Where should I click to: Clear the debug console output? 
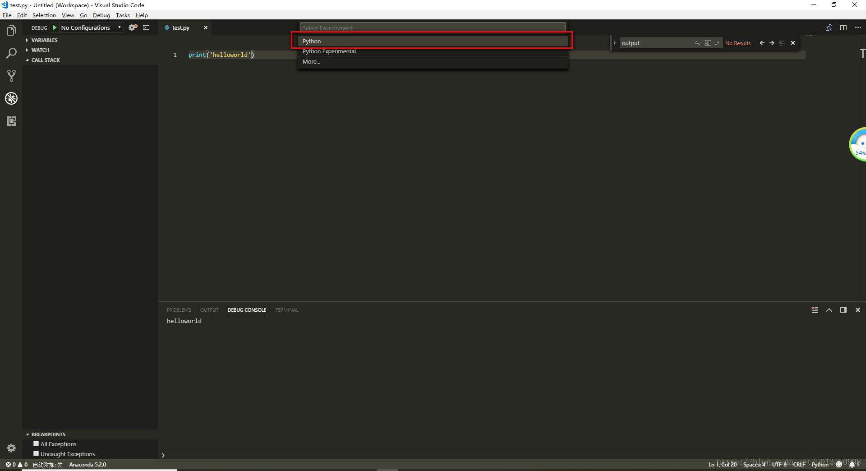[x=815, y=310]
